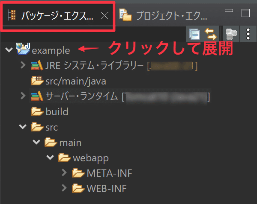
Task: Select the WEB-INF folder item
Action: tap(106, 188)
